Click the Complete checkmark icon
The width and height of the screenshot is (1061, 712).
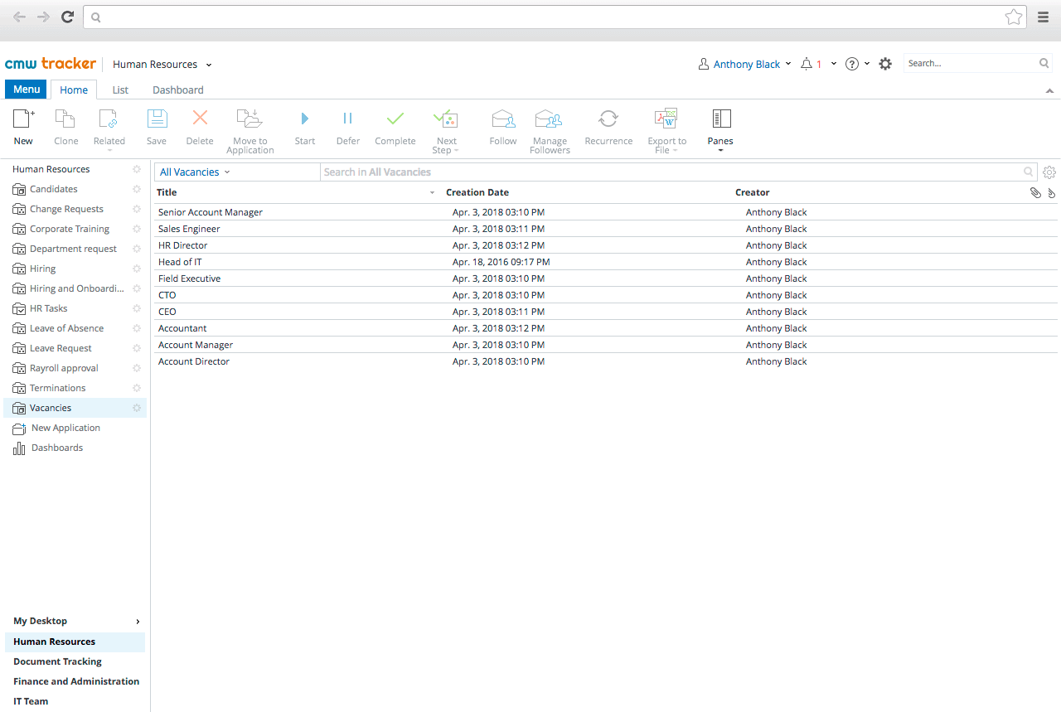395,119
